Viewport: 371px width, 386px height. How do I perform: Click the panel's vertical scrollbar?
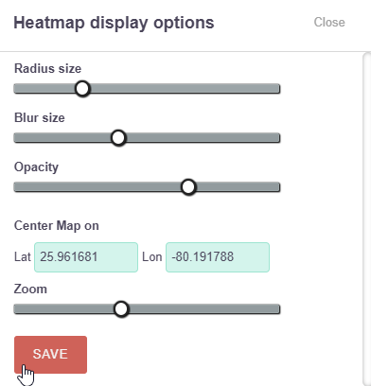coord(367,219)
